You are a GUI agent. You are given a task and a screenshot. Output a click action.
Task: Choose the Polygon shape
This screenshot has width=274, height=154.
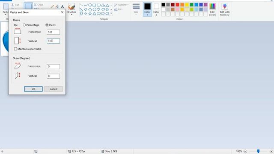click(x=103, y=5)
